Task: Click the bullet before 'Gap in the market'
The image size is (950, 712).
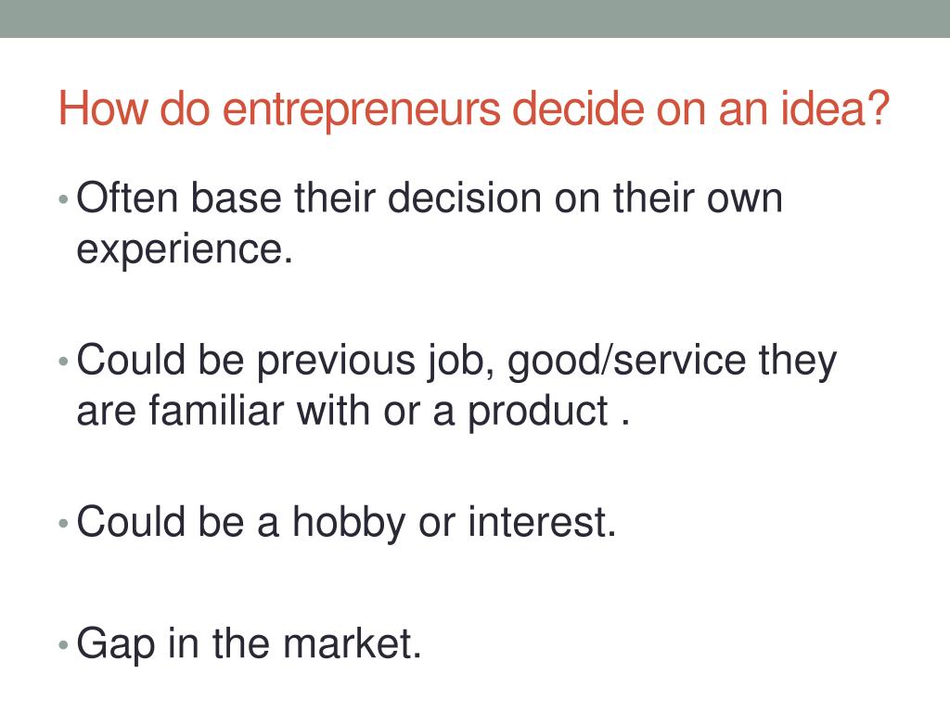Action: pos(63,644)
